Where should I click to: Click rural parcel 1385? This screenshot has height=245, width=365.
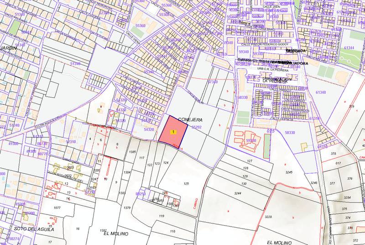(x=132, y=152)
